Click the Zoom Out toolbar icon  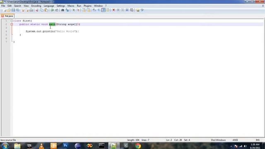[x=78, y=10]
